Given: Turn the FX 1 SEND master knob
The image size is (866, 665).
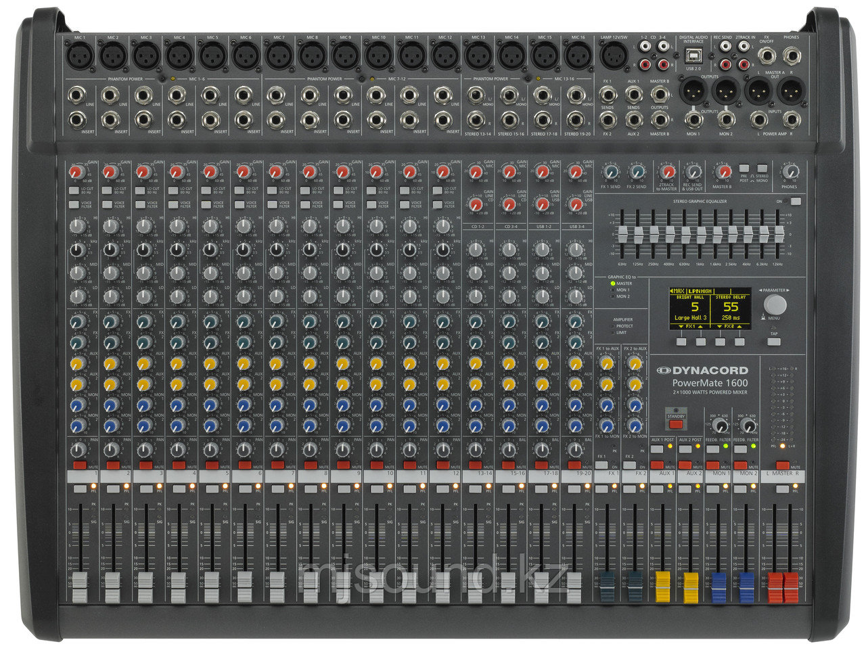Looking at the screenshot, I should 610,172.
